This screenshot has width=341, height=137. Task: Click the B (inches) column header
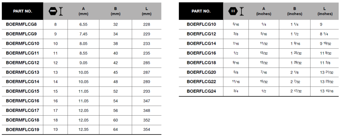click(x=295, y=11)
